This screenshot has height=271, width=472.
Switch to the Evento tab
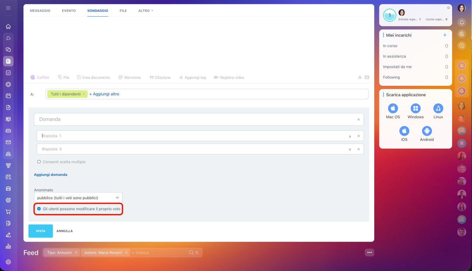(x=69, y=11)
